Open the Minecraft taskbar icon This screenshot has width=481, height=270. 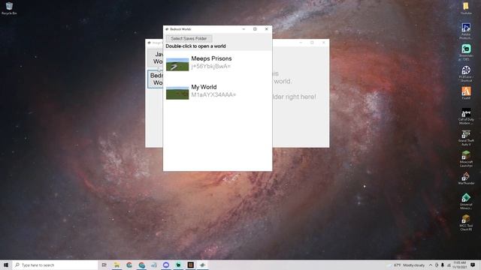tap(190, 265)
